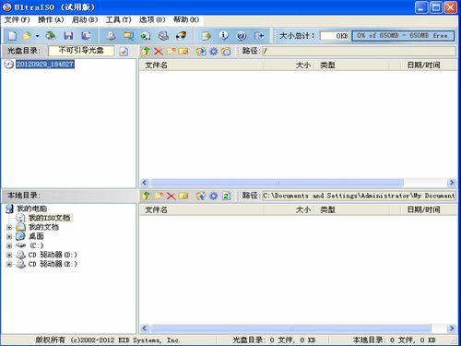Screen dimensions: 461x346
Task: Click the disc pane path field showing /
Action: point(359,51)
